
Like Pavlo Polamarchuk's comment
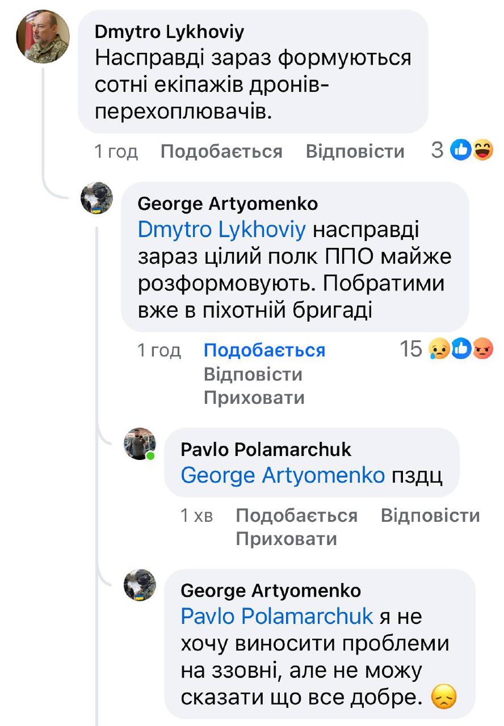pos(296,516)
